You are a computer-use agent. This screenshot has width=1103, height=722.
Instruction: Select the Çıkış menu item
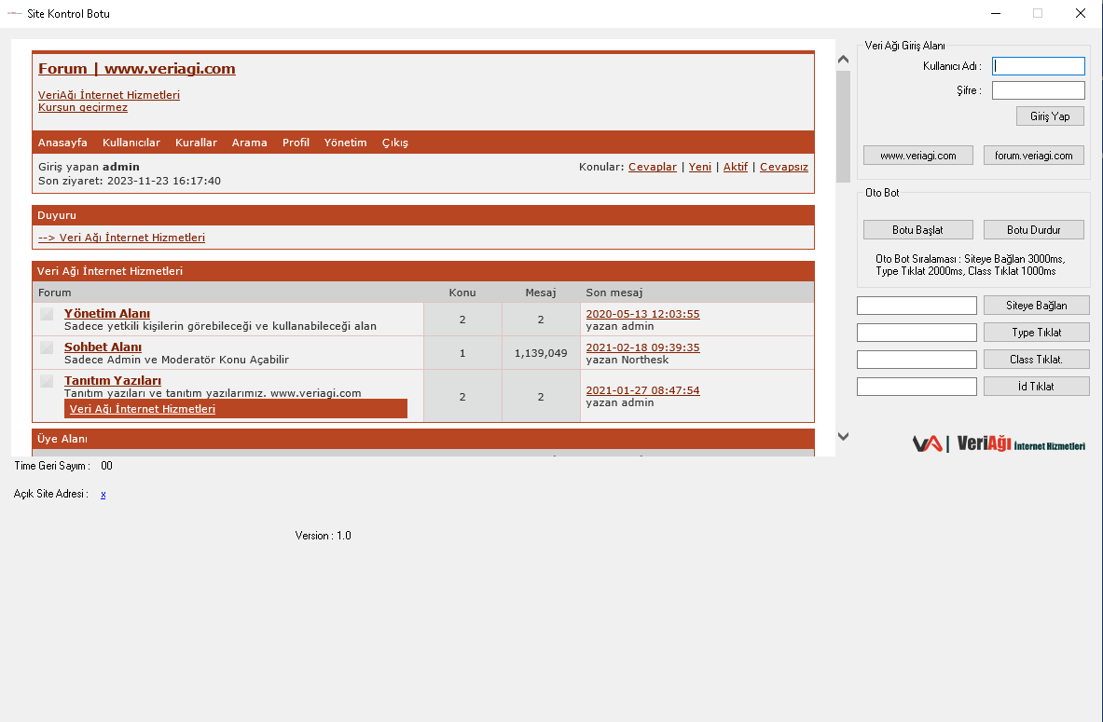[x=395, y=143]
